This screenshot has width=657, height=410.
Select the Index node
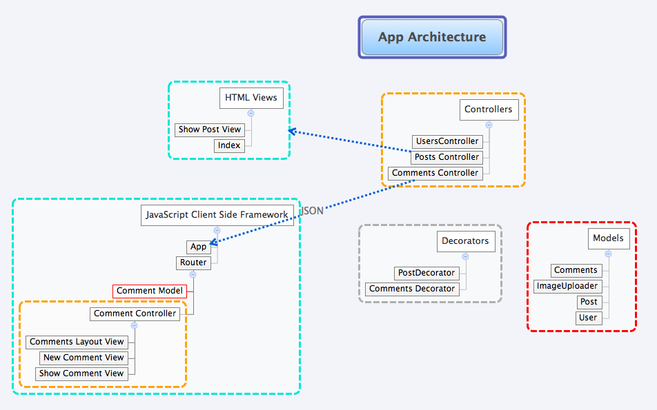229,145
